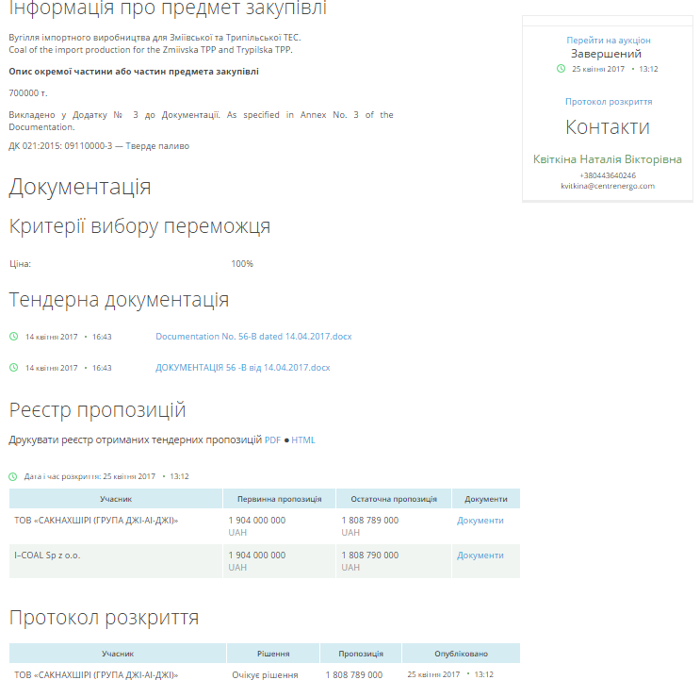The width and height of the screenshot is (700, 680).
Task: Click the 'Тендерна документація' section heading
Action: coord(119,300)
